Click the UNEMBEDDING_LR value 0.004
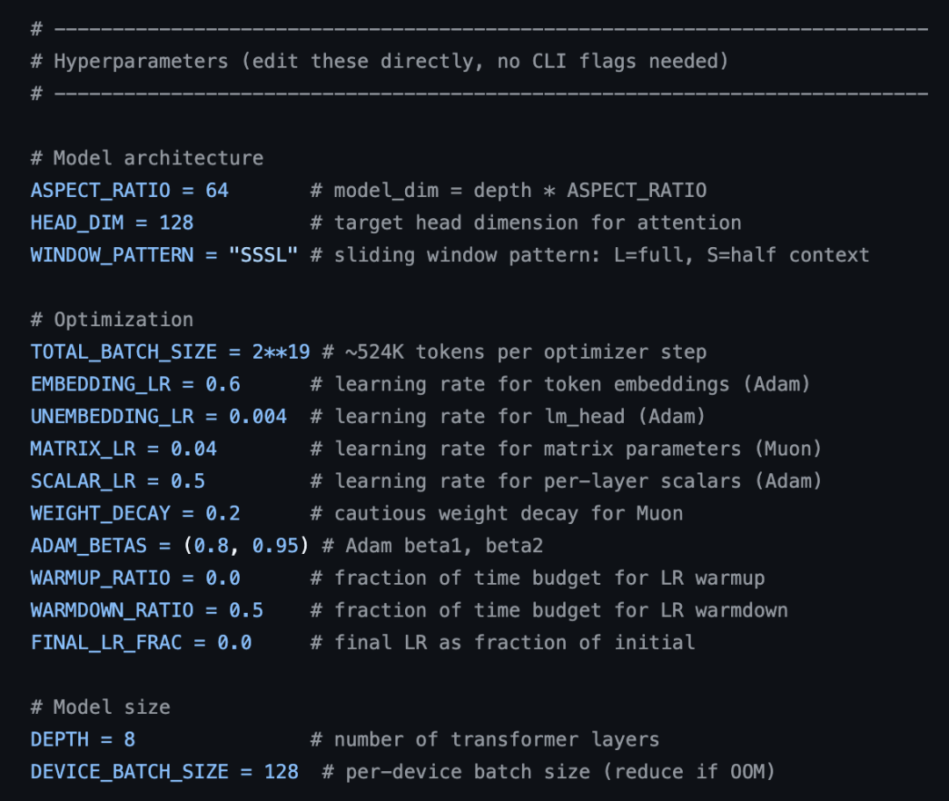The image size is (949, 801). (x=257, y=417)
